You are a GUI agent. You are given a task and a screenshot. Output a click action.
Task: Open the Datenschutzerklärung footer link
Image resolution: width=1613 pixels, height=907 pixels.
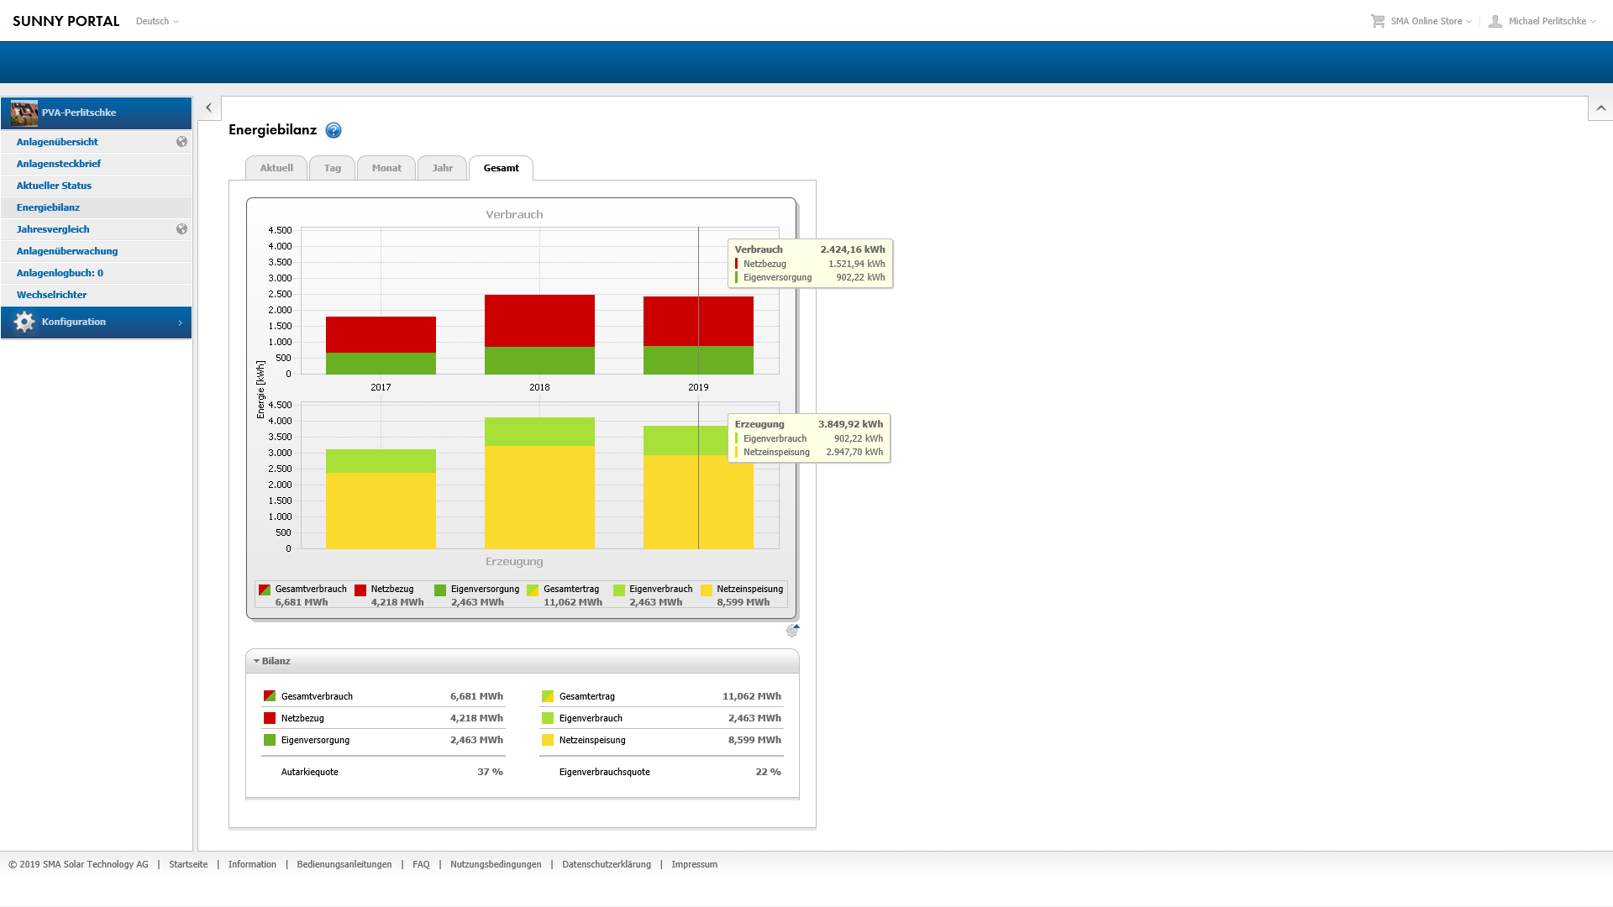click(606, 864)
